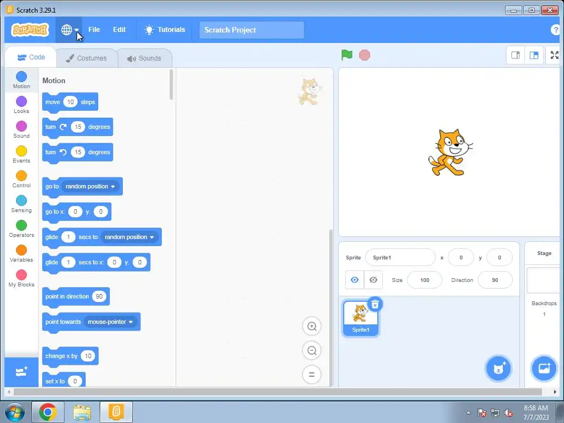Viewport: 564px width, 423px height.
Task: Switch to the Costumes tab
Action: click(86, 58)
